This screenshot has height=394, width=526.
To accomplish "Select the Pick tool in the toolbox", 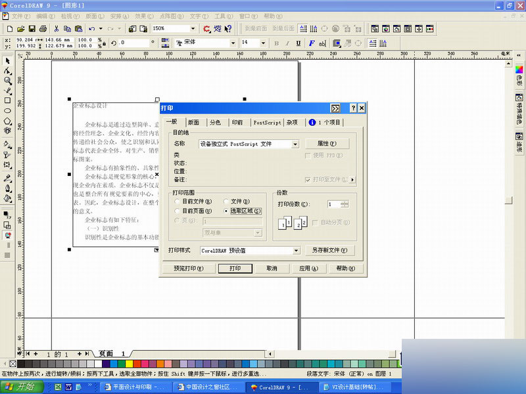I will coord(8,60).
